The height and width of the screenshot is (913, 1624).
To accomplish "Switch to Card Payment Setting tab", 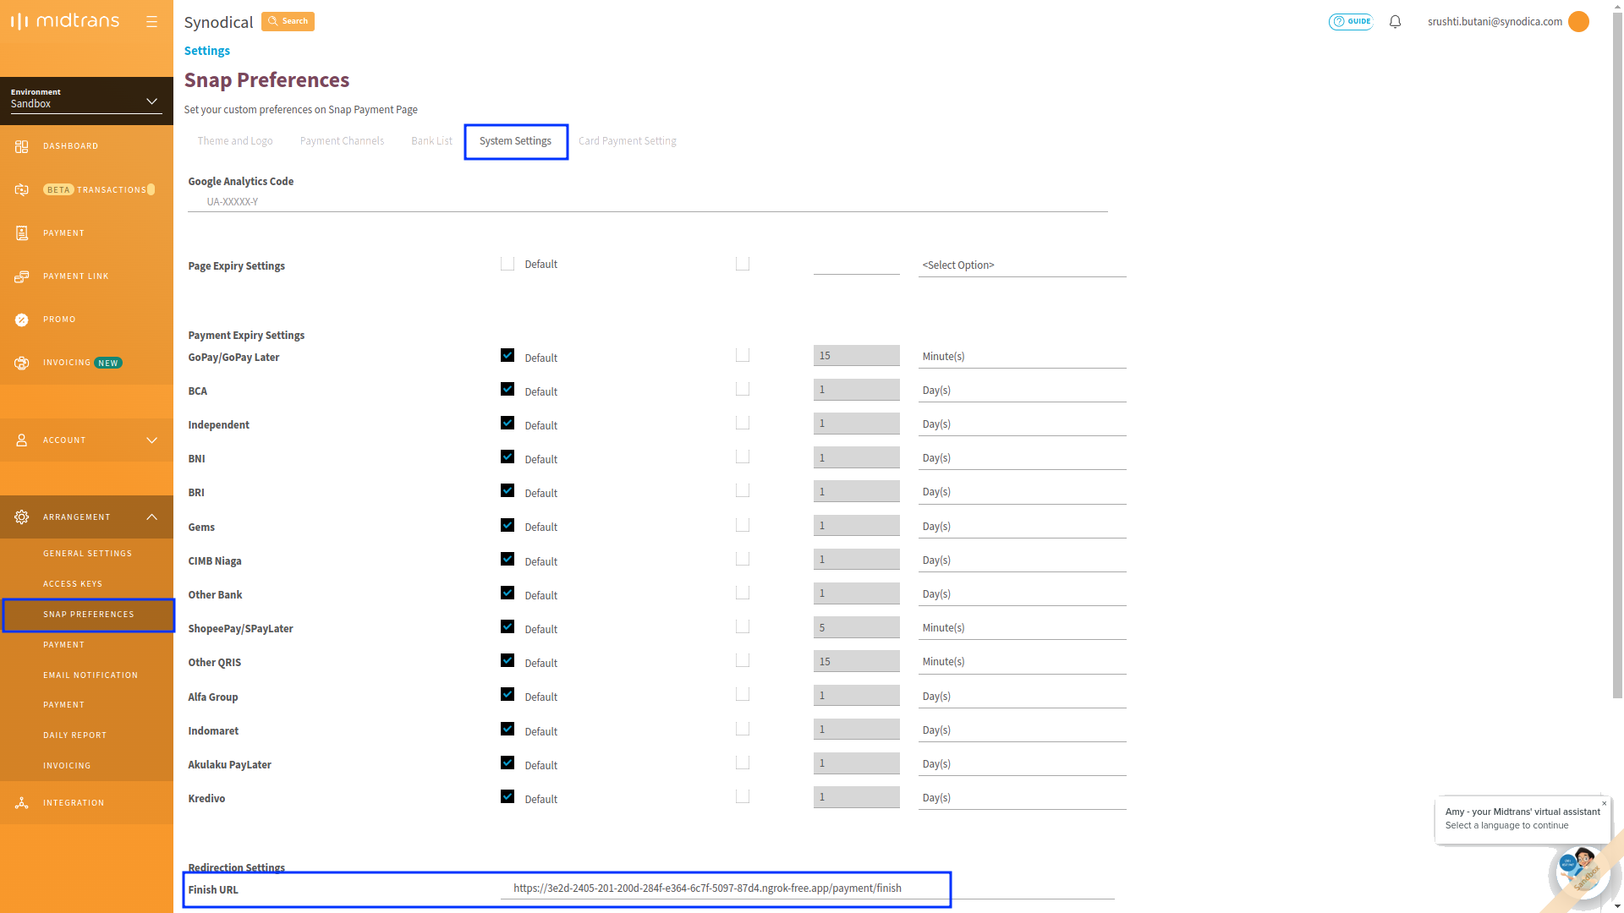I will point(627,141).
